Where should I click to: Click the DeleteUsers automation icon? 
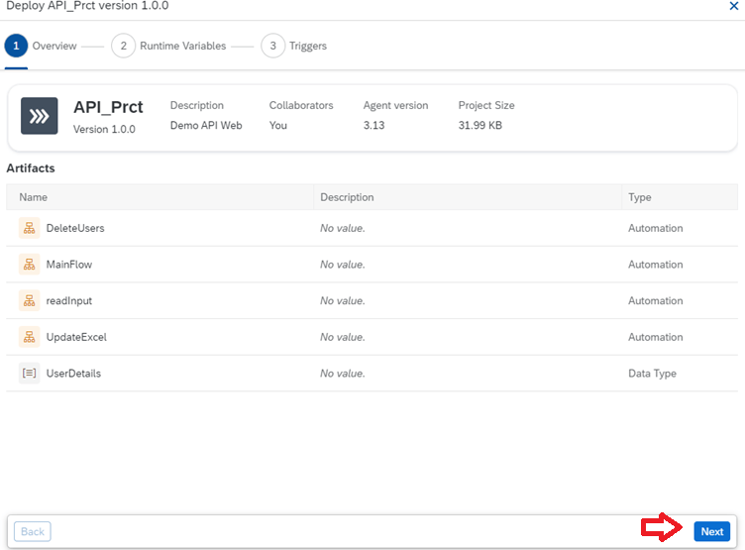tap(29, 228)
